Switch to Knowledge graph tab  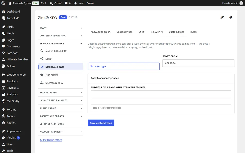pos(101,32)
